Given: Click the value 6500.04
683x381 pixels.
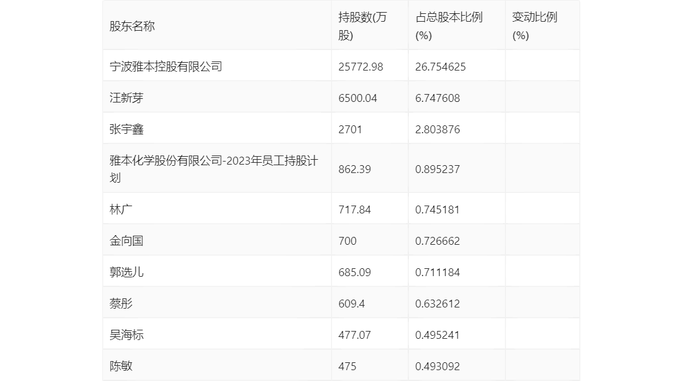Looking at the screenshot, I should pyautogui.click(x=358, y=98).
